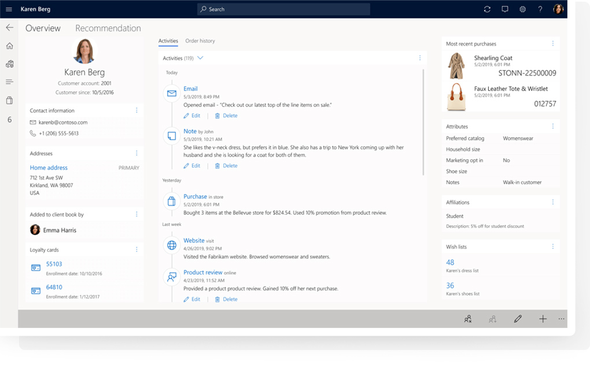
Task: Open the hamburger navigation menu
Action: pyautogui.click(x=9, y=9)
